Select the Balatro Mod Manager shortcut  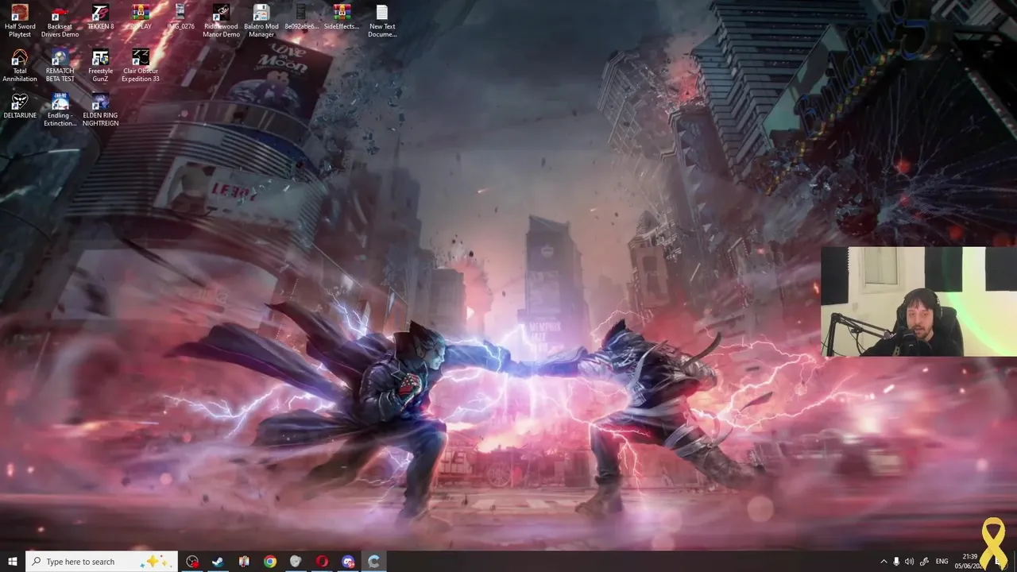[261, 21]
